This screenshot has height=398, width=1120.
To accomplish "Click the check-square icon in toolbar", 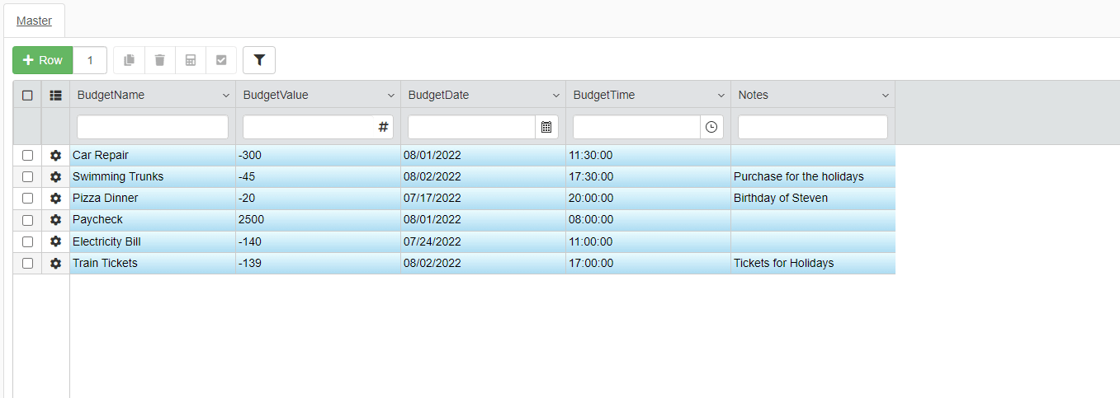I will [221, 60].
